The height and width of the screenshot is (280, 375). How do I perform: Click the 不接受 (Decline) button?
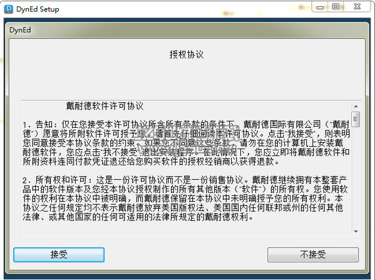click(313, 255)
